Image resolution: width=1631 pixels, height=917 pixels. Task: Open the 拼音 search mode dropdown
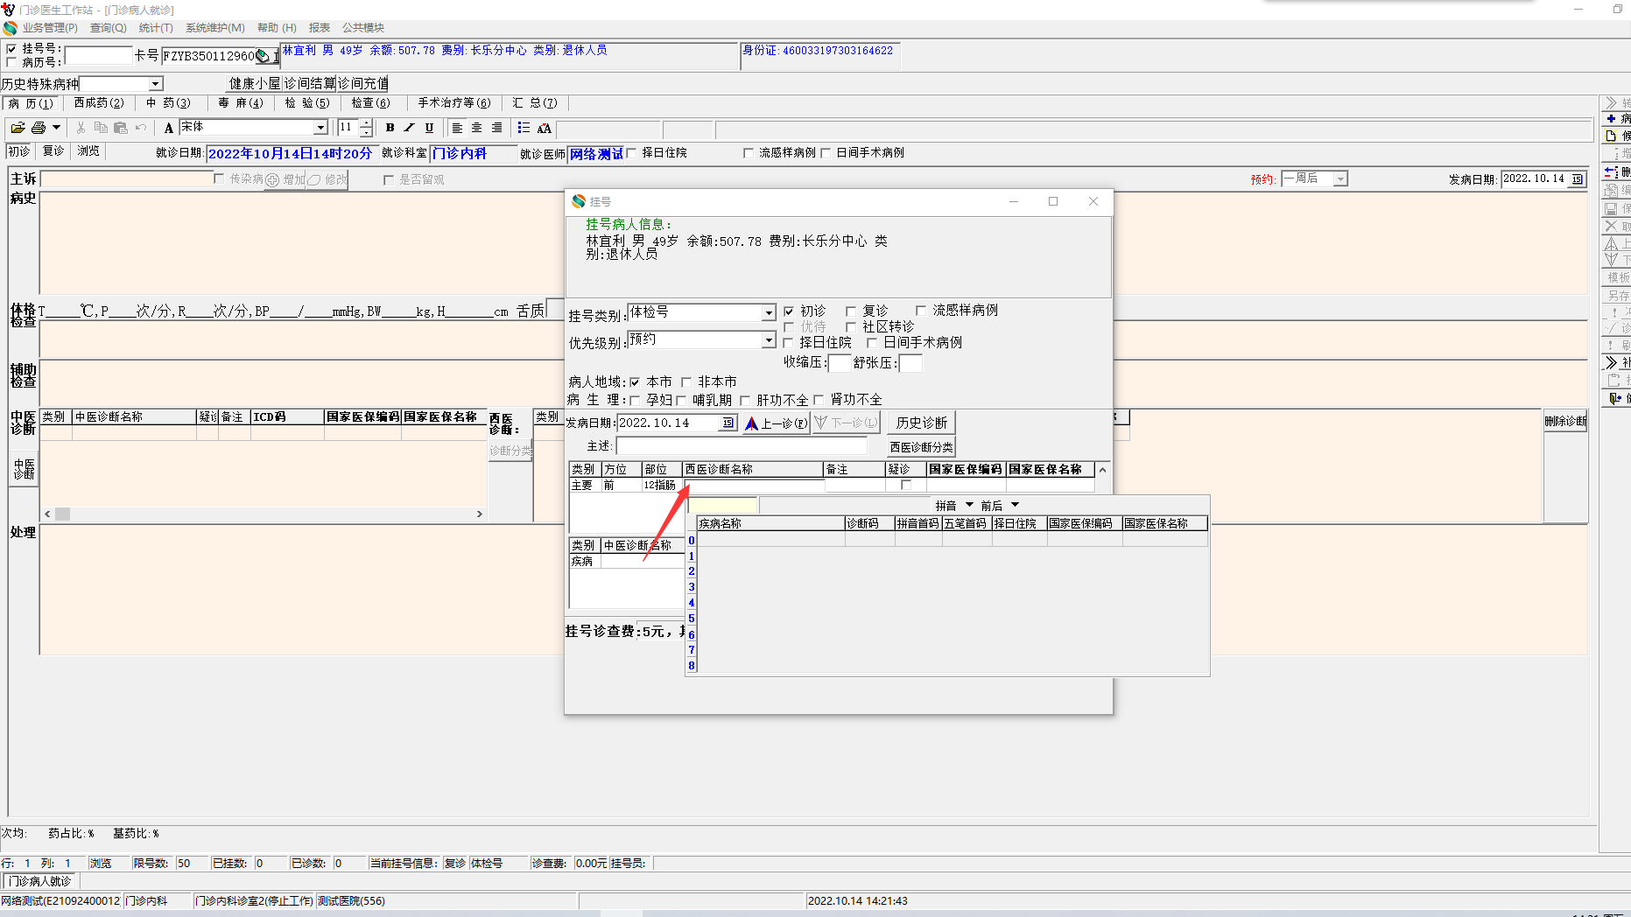click(969, 505)
